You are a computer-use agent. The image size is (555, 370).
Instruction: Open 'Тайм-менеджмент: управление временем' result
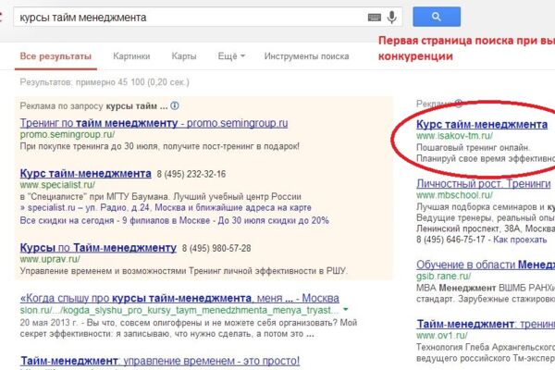coord(160,361)
